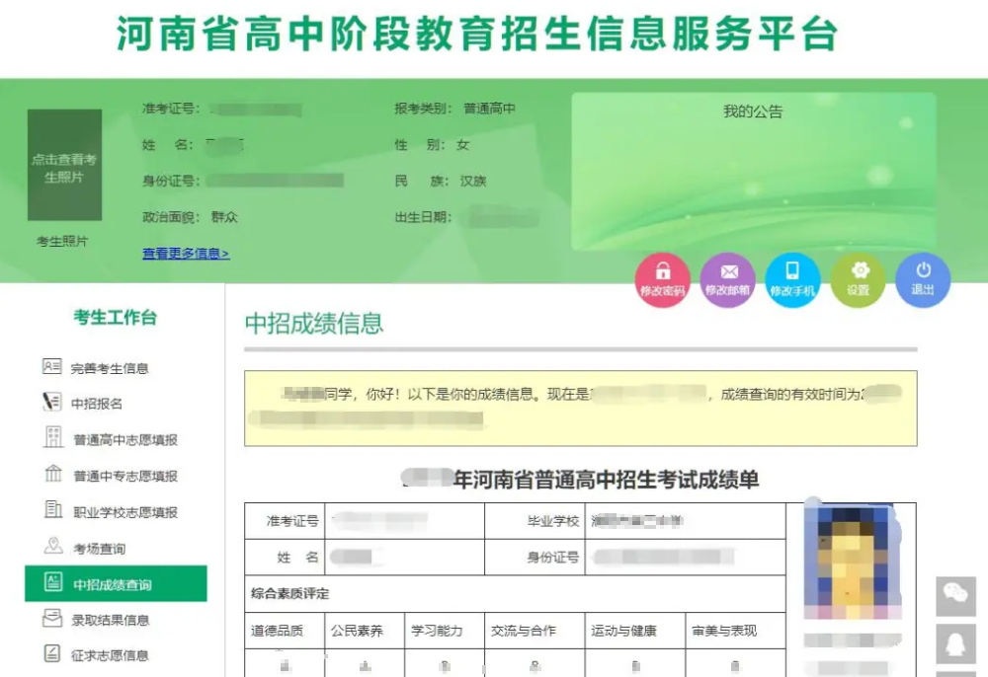Click the pink 修改密码 lock icon
Viewport: 988px width, 677px height.
[x=662, y=279]
